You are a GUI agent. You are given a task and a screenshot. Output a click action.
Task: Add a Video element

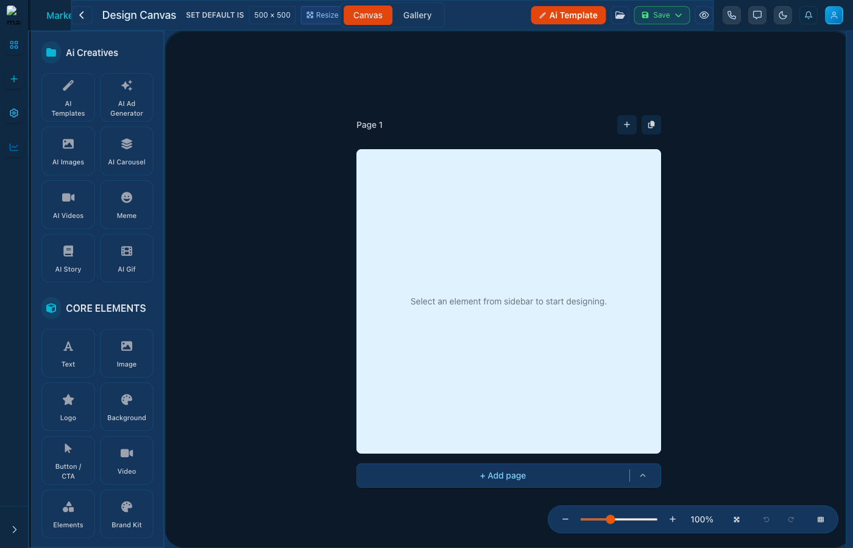127,460
